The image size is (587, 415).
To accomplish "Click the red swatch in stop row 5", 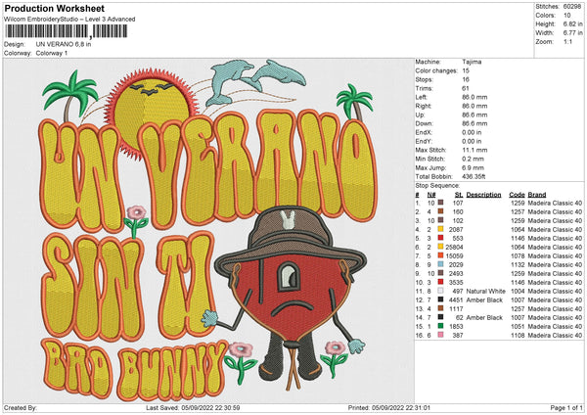I will tap(440, 238).
